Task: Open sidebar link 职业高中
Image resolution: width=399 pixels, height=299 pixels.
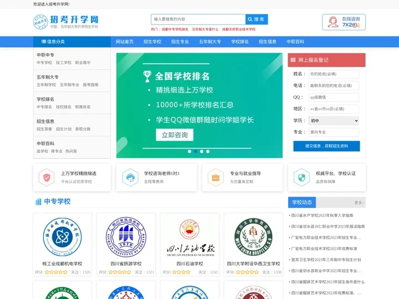Action: tap(83, 63)
